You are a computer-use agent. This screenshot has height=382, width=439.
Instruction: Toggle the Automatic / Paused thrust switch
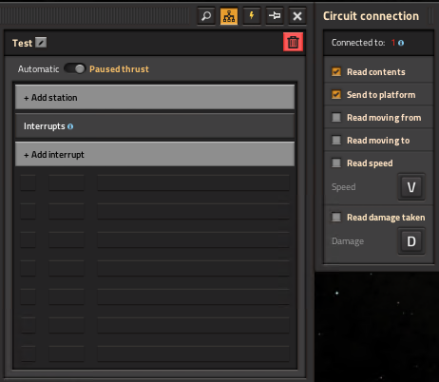tap(75, 68)
